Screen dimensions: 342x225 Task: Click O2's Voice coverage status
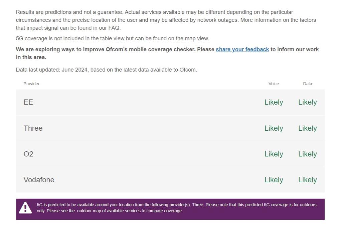(274, 154)
